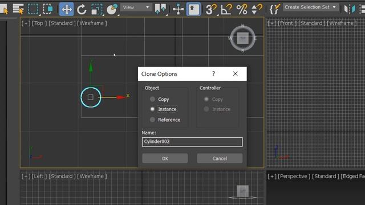Click the green Y axis of move gizmo

91,73
